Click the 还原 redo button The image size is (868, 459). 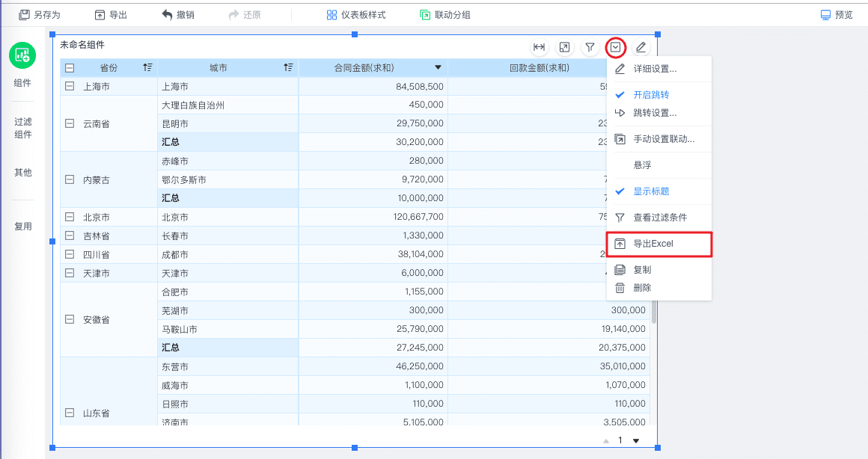pyautogui.click(x=245, y=15)
